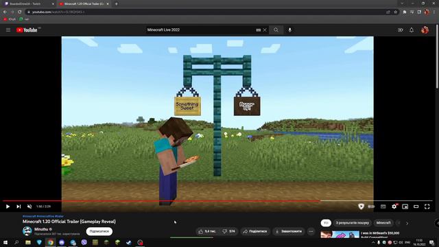Open more actions three-dot menu

[311, 231]
